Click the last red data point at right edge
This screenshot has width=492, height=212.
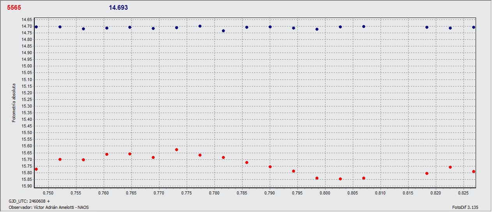click(474, 171)
